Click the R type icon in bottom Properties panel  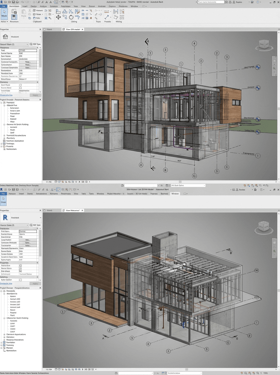click(x=5, y=217)
